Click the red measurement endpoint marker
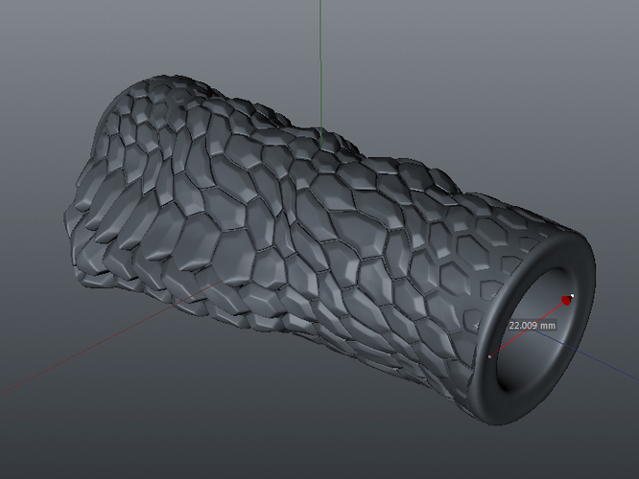This screenshot has height=479, width=639. tap(566, 301)
